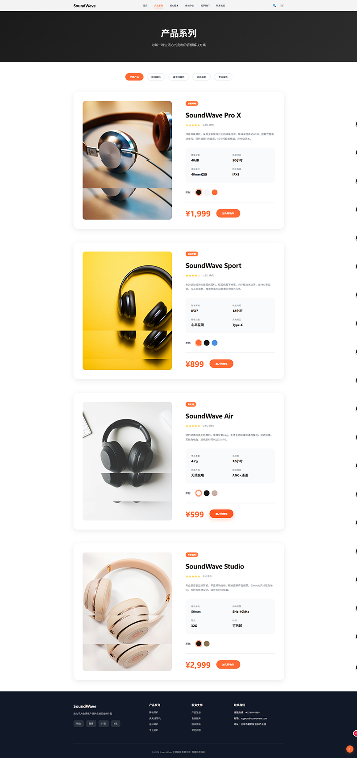This screenshot has width=357, height=758.
Task: Select the 真无线耳机 filter pill
Action: pyautogui.click(x=178, y=77)
